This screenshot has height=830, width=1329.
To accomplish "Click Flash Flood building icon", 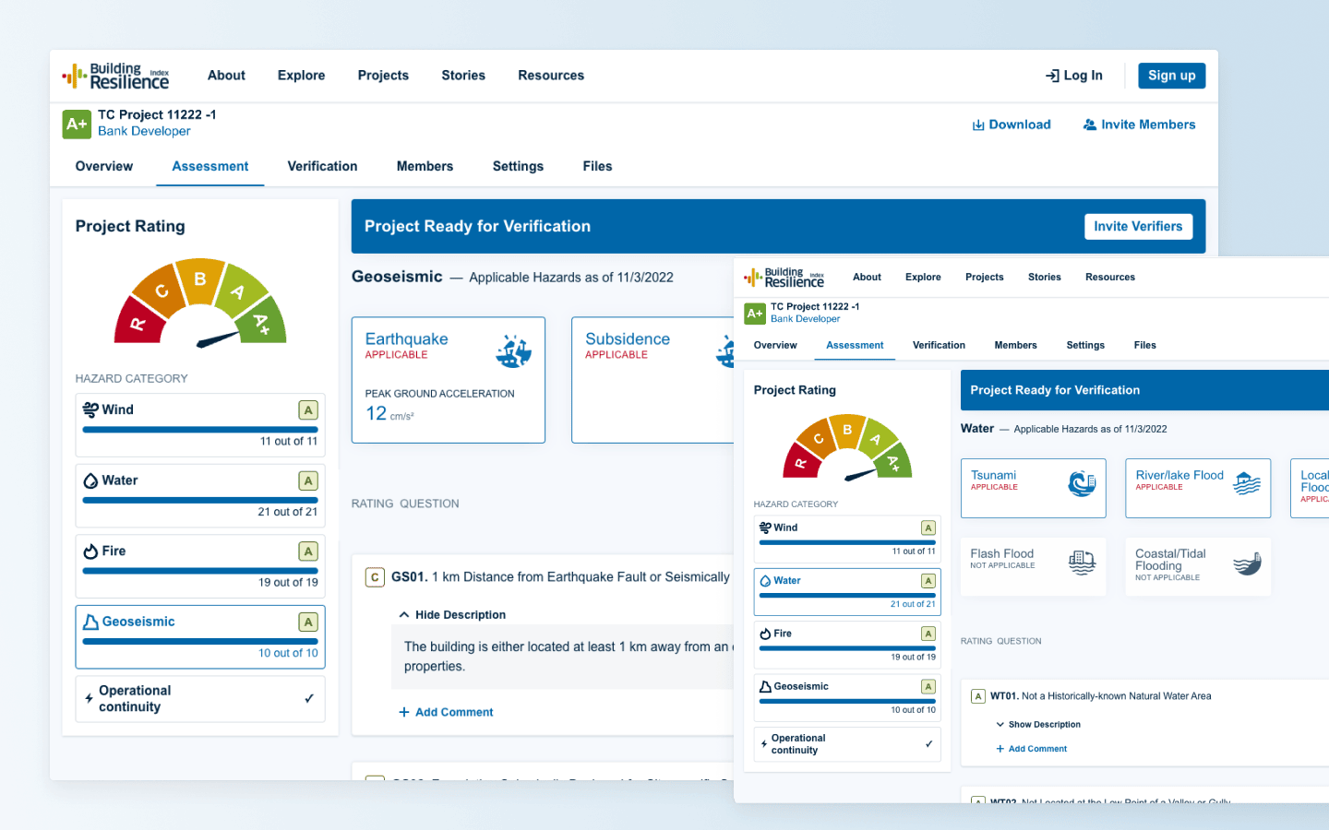I will [x=1082, y=562].
